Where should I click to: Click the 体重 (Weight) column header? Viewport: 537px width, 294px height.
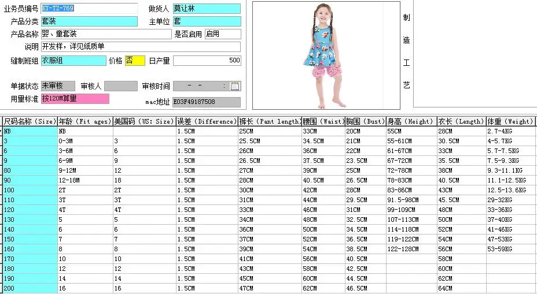click(x=510, y=121)
